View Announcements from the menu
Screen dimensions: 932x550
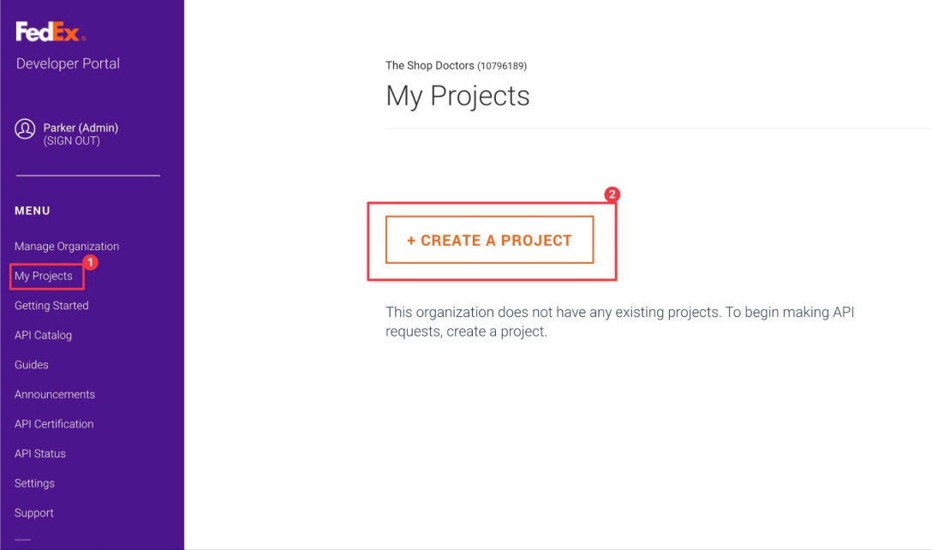pyautogui.click(x=55, y=394)
